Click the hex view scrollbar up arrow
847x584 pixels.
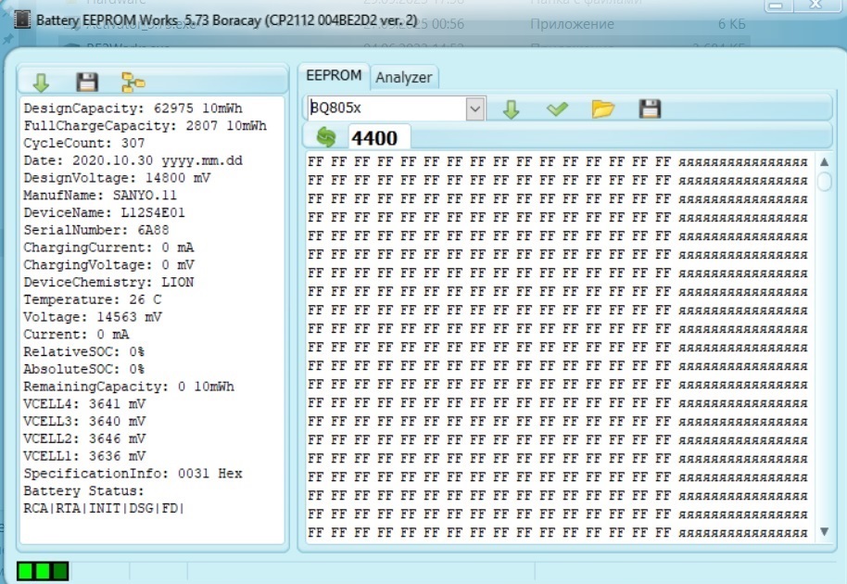pos(825,162)
